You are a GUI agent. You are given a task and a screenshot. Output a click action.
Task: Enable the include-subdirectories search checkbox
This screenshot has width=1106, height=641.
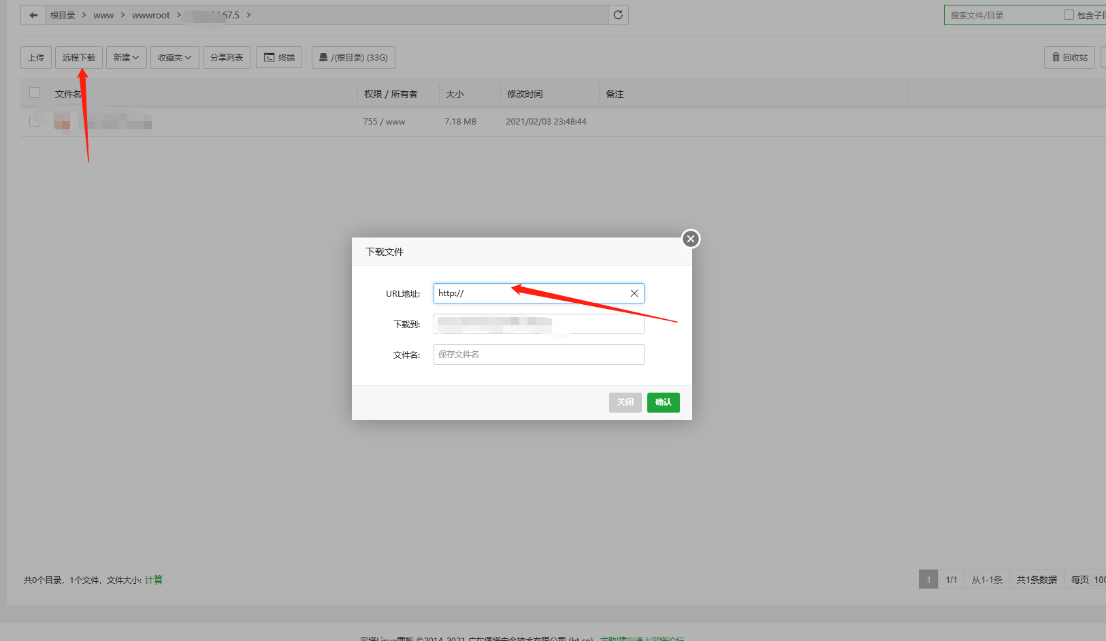pos(1069,15)
